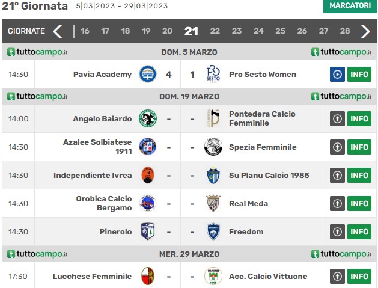Click upload icon for Pinerolo vs Freedom
This screenshot has width=378, height=288.
point(337,232)
